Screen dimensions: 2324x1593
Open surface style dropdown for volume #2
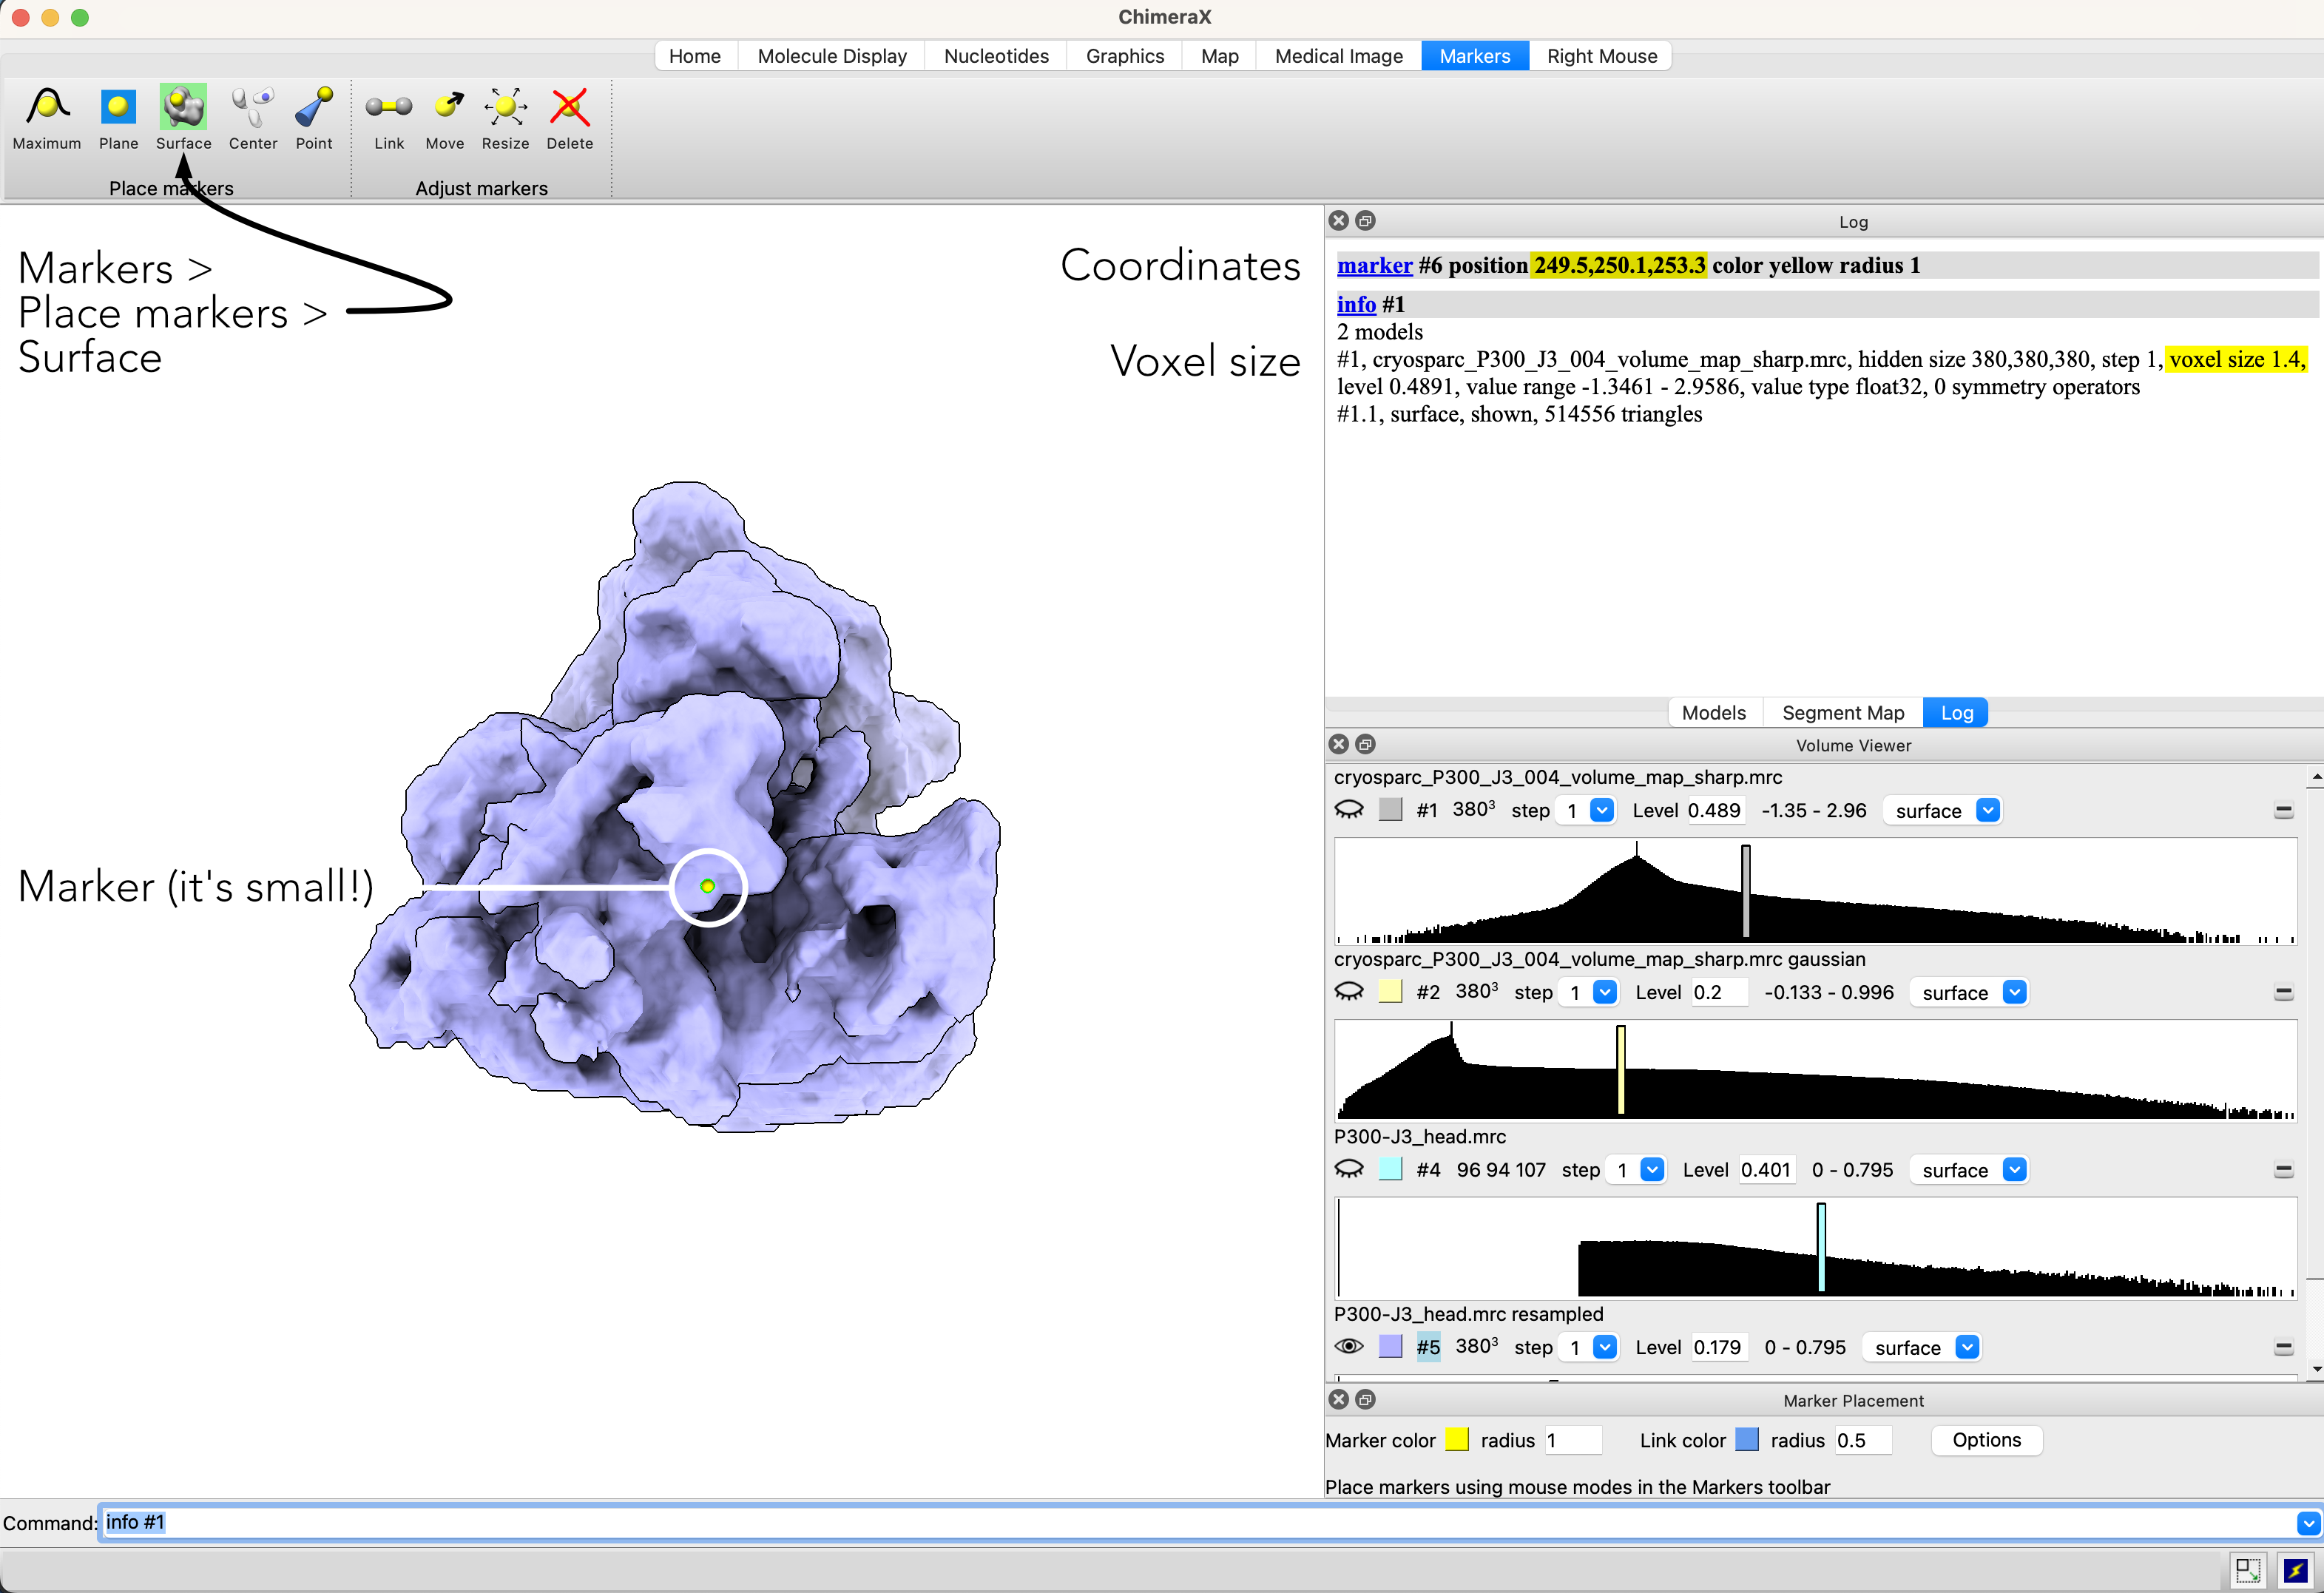2014,992
